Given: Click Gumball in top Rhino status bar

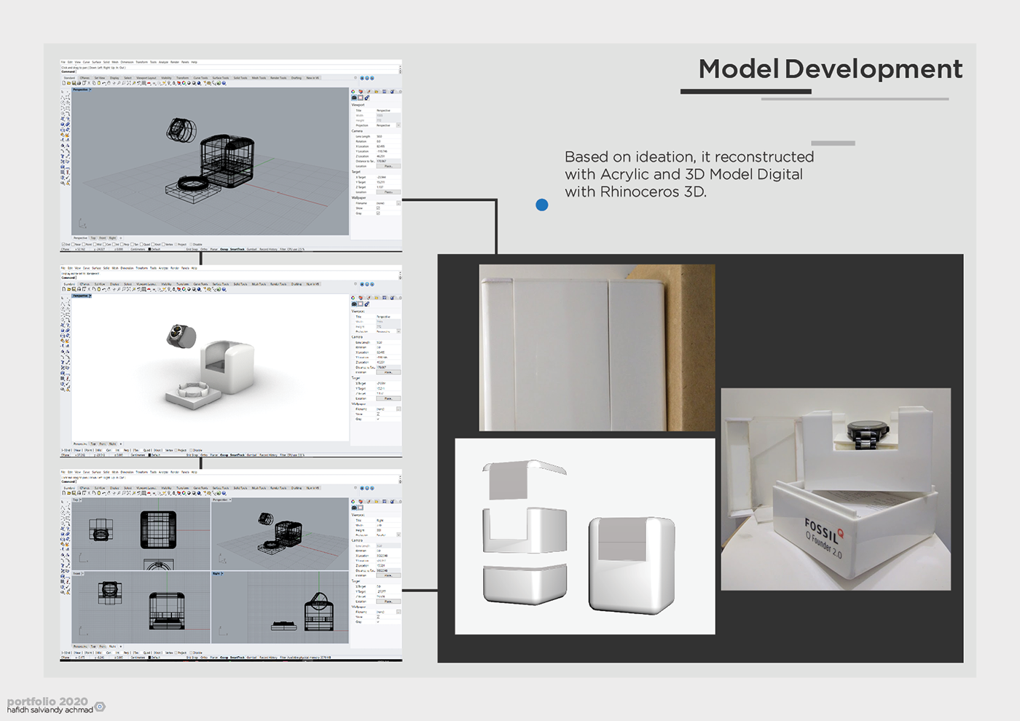Looking at the screenshot, I should (251, 249).
